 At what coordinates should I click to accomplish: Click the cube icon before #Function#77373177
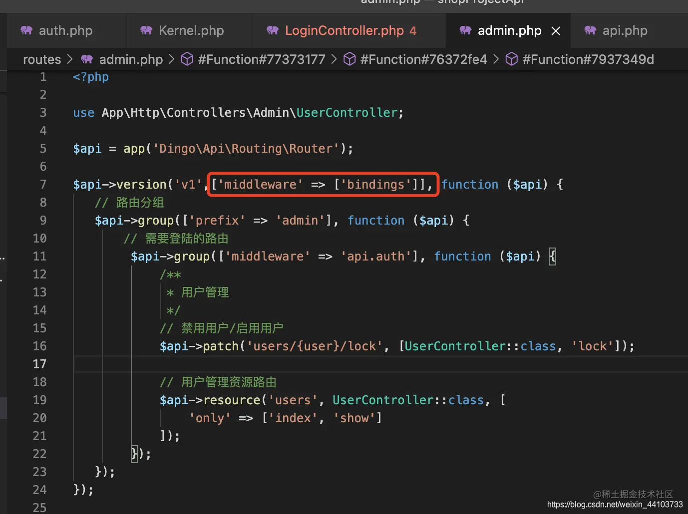[x=187, y=59]
